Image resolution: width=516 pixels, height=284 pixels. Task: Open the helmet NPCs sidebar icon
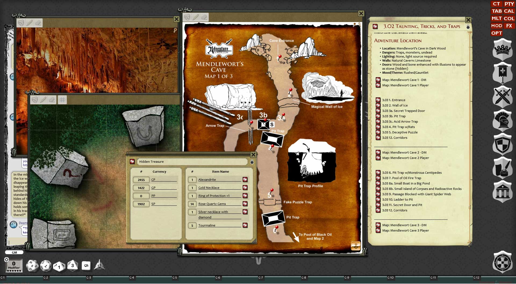pos(502,120)
